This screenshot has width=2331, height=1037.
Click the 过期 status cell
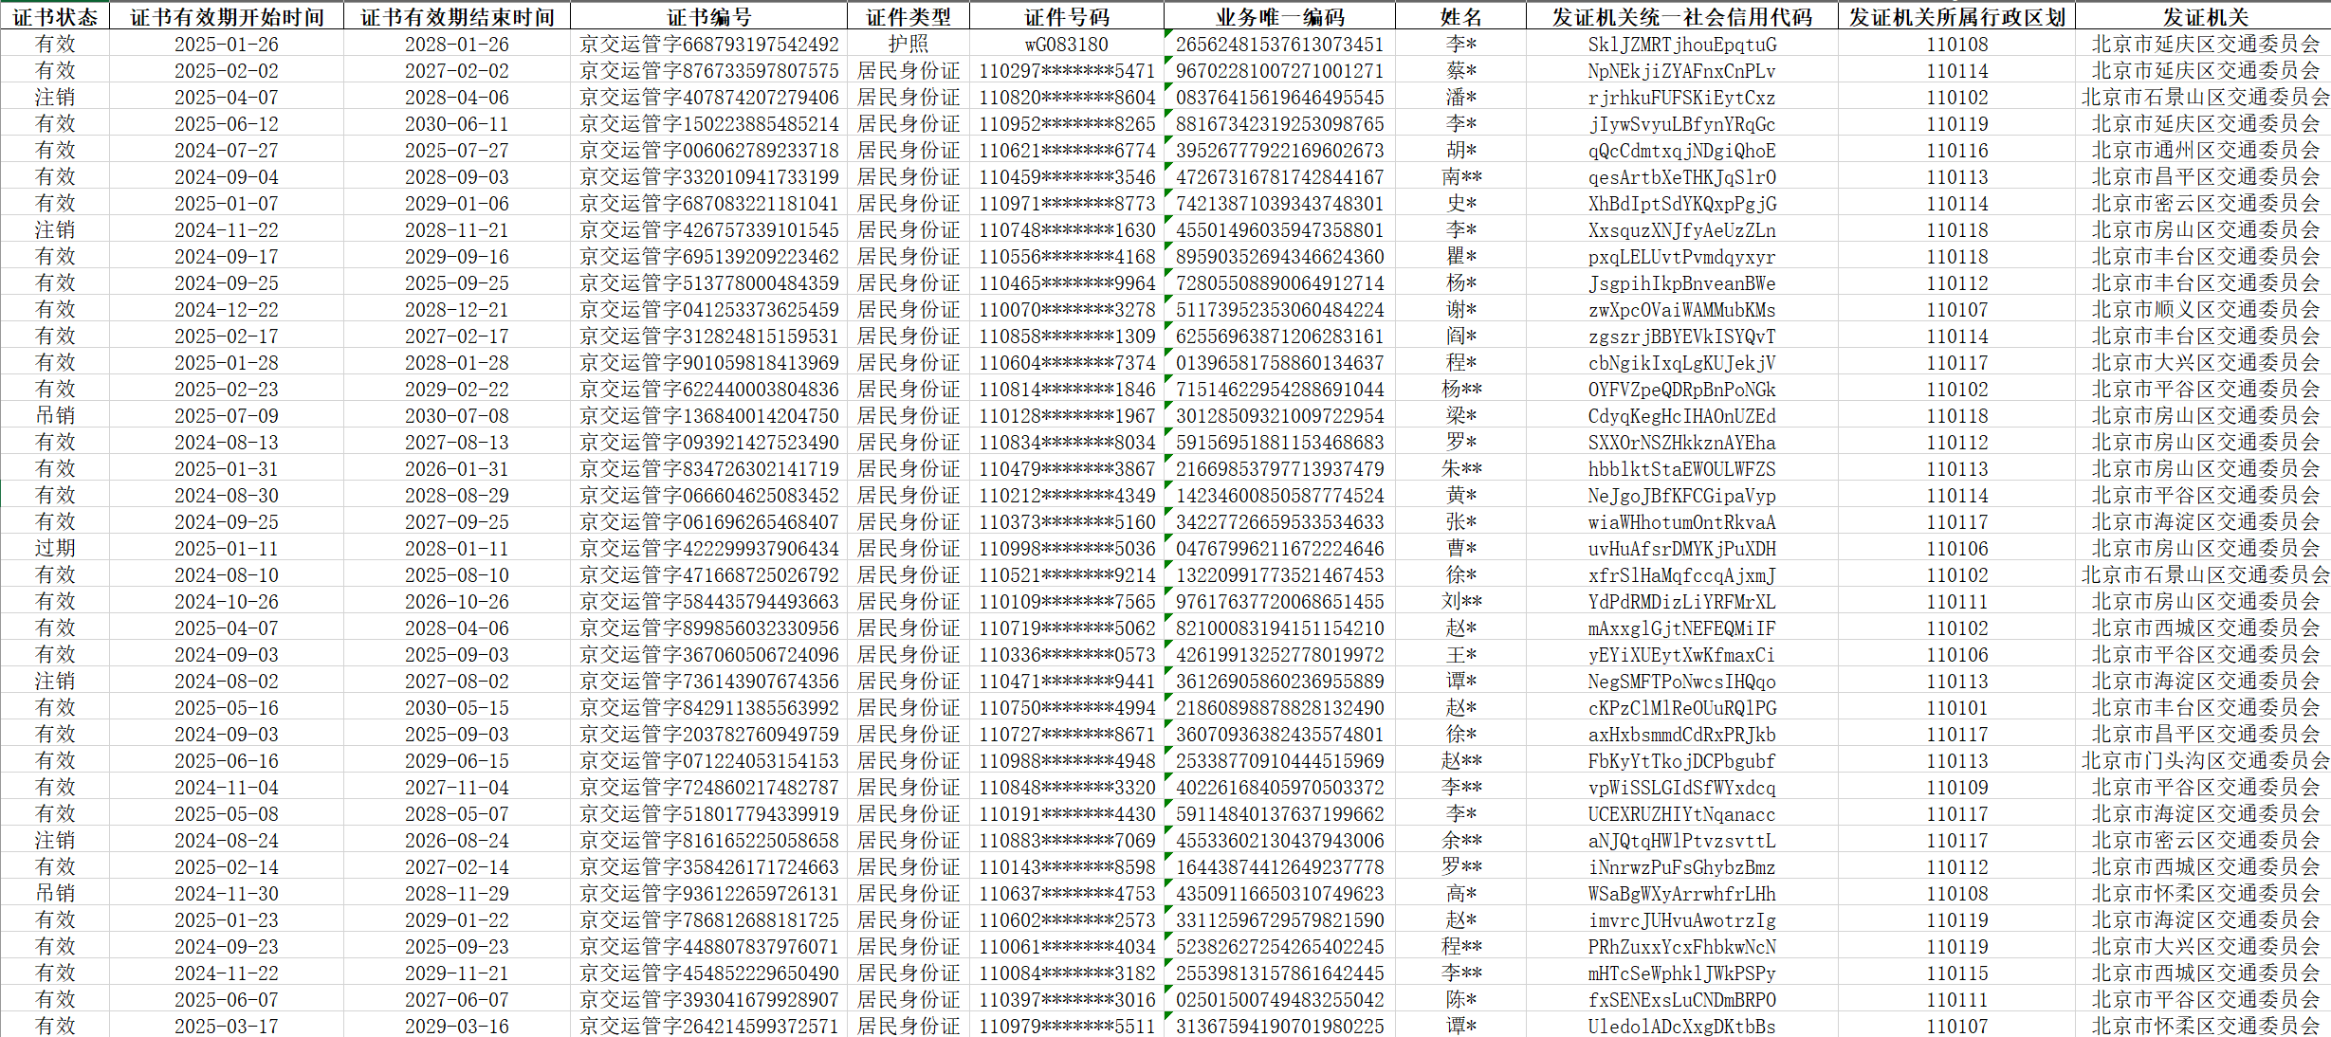[55, 549]
